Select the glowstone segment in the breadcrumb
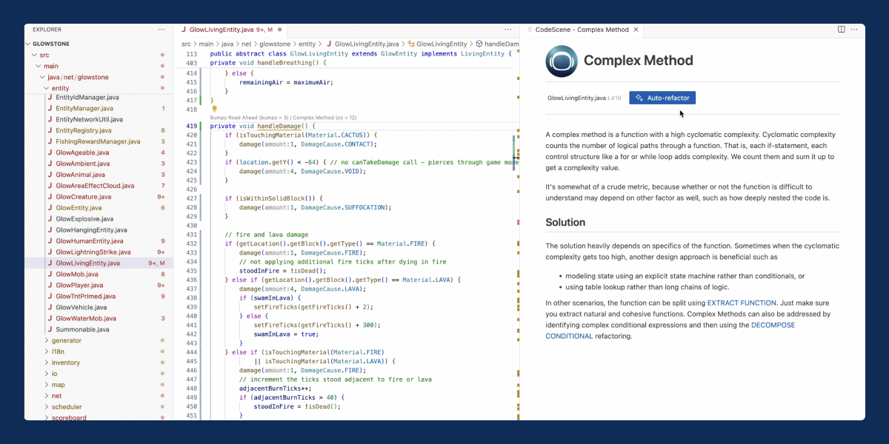The image size is (889, 444). [x=274, y=44]
